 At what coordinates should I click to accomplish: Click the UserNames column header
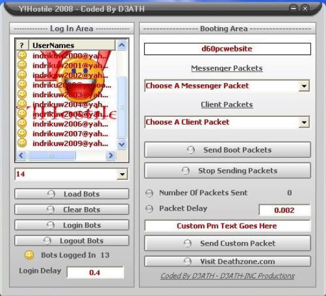click(x=72, y=45)
